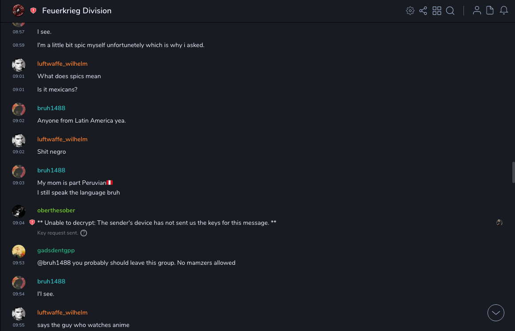Open room settings via the gear icon

410,11
